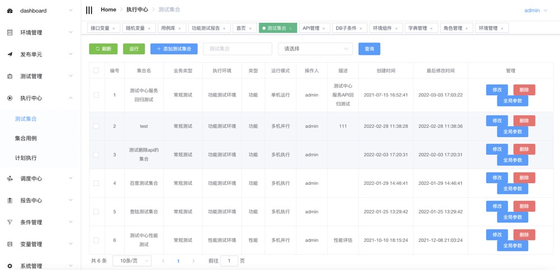Click the 变量管理 sidebar icon

(x=10, y=244)
